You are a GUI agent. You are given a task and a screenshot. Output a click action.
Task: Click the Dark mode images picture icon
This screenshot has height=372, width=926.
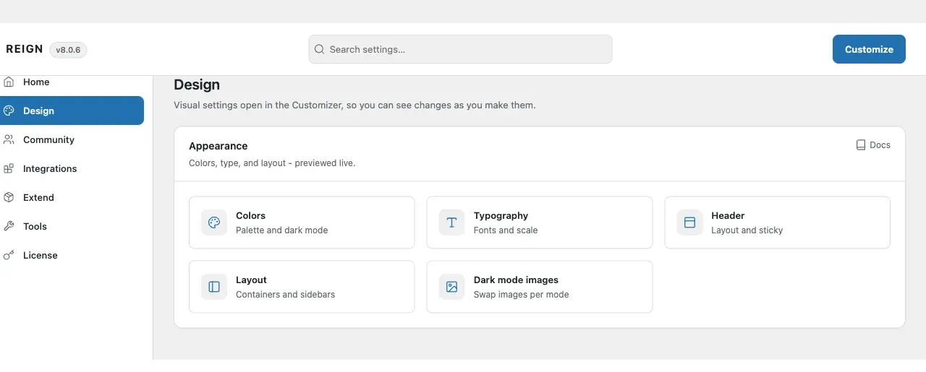coord(451,287)
